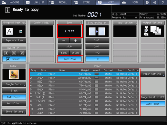The width and height of the screenshot is (167, 125).
Task: Expand the Paper Setting options
Action: pos(153,74)
